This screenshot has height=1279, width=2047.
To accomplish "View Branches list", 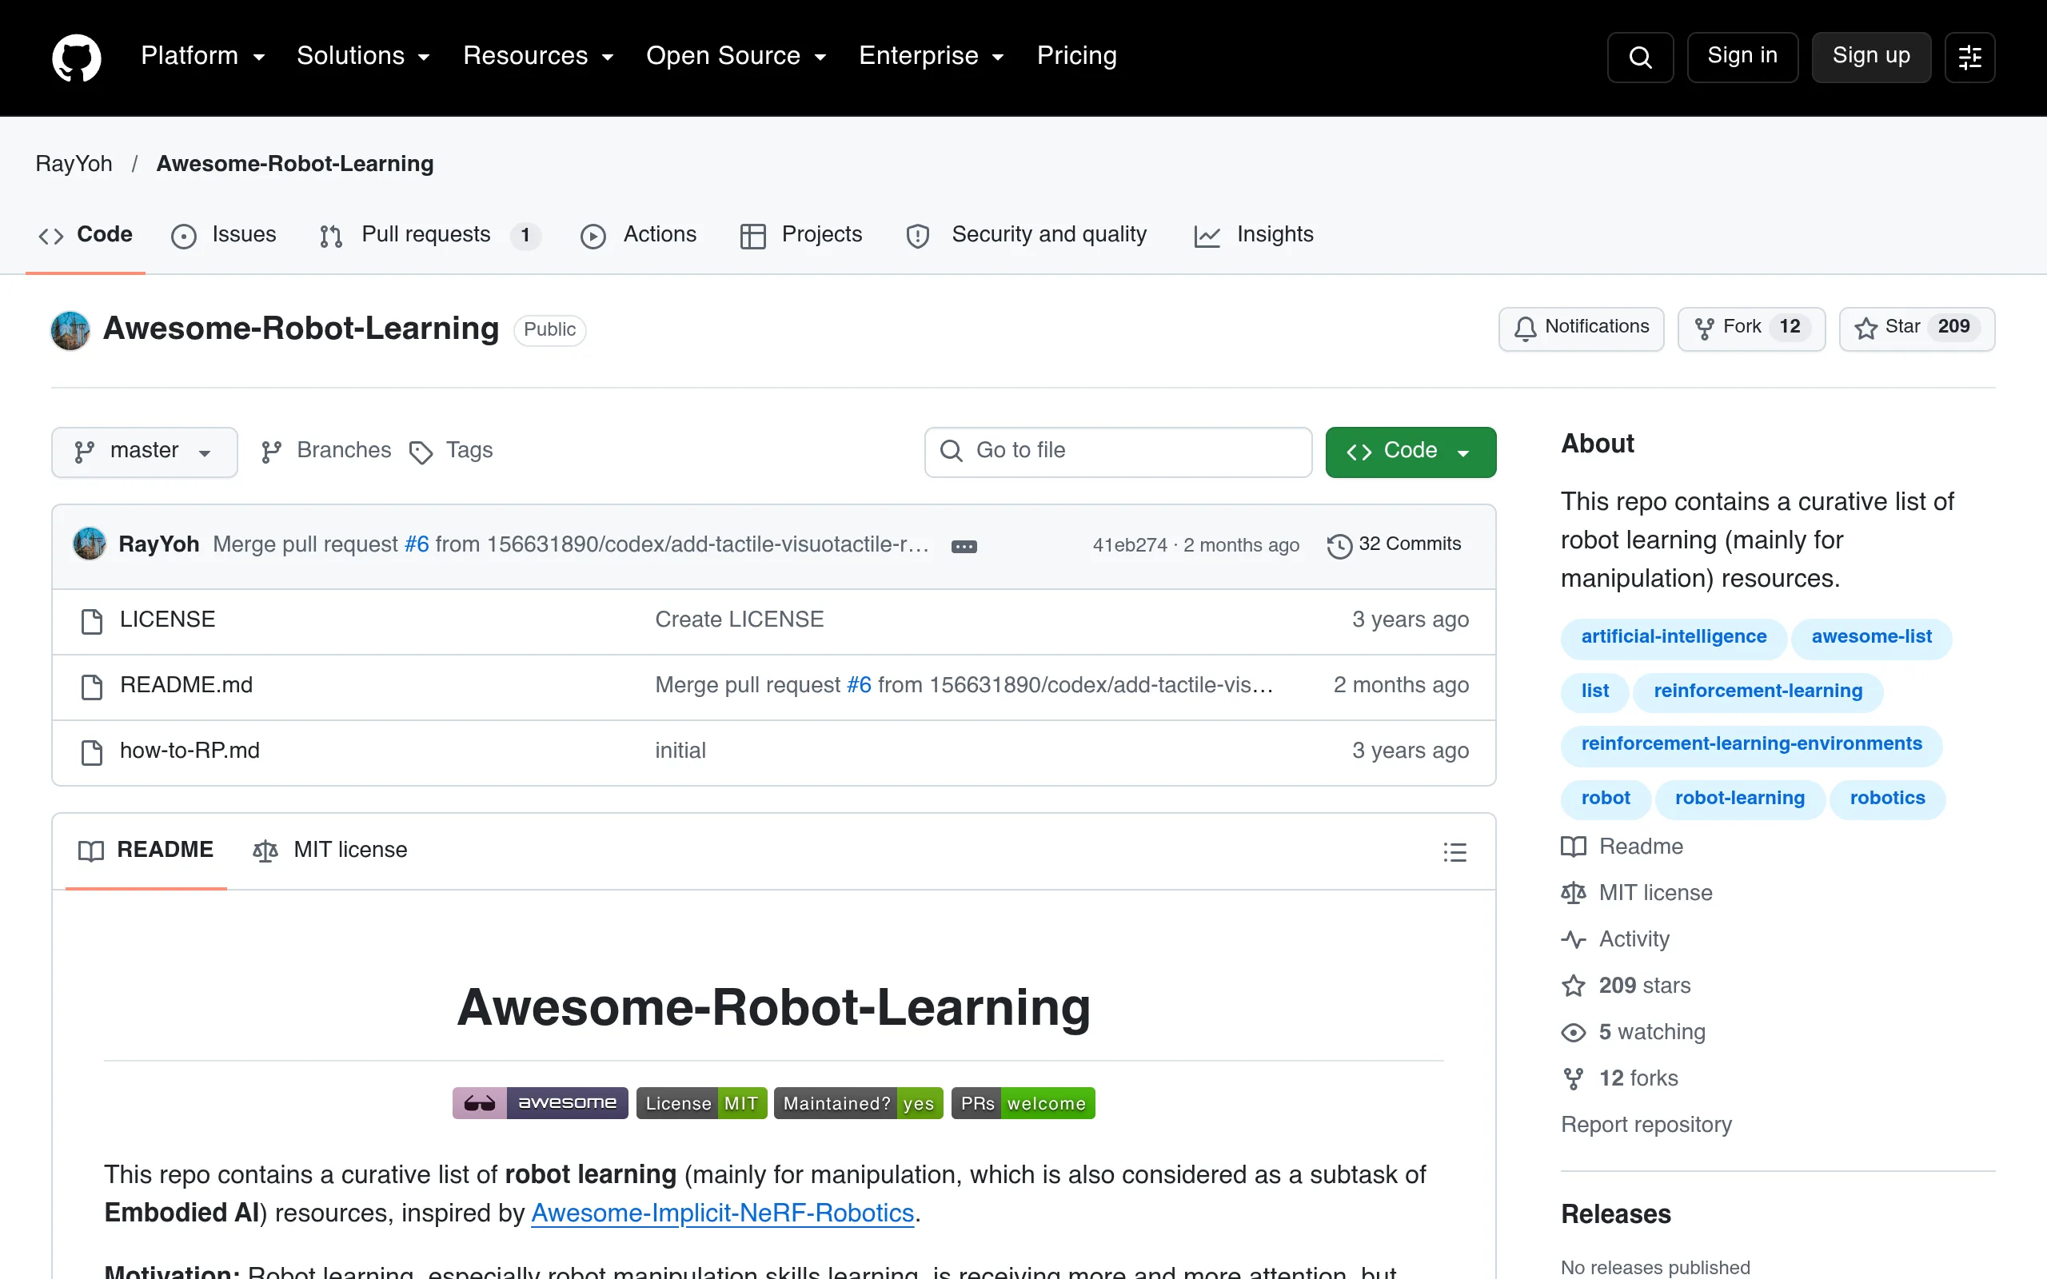I will (x=325, y=451).
